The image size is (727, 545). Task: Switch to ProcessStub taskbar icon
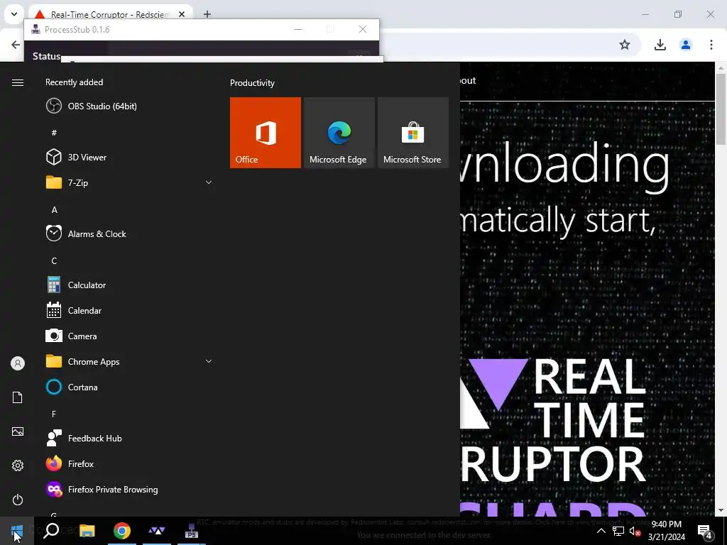click(192, 531)
